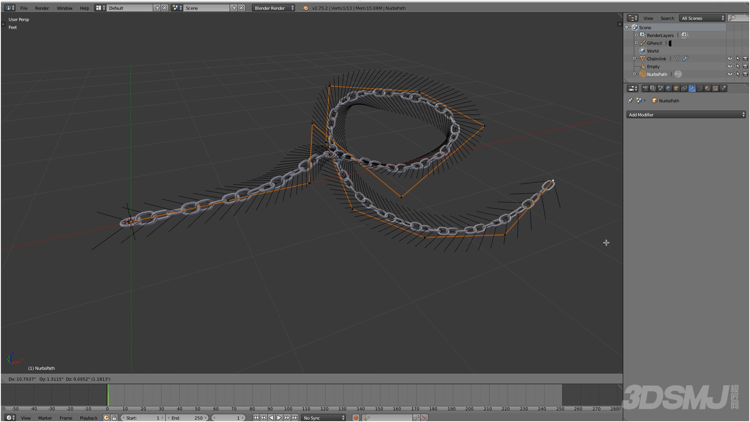Open the Blender Render engine dropdown

(x=273, y=8)
